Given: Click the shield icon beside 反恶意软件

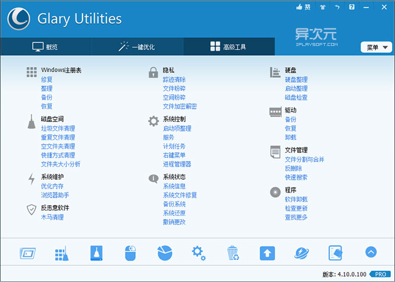Looking at the screenshot, I should pos(31,209).
